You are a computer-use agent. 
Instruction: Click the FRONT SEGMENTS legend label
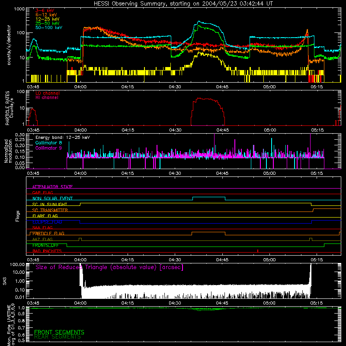coord(59,332)
